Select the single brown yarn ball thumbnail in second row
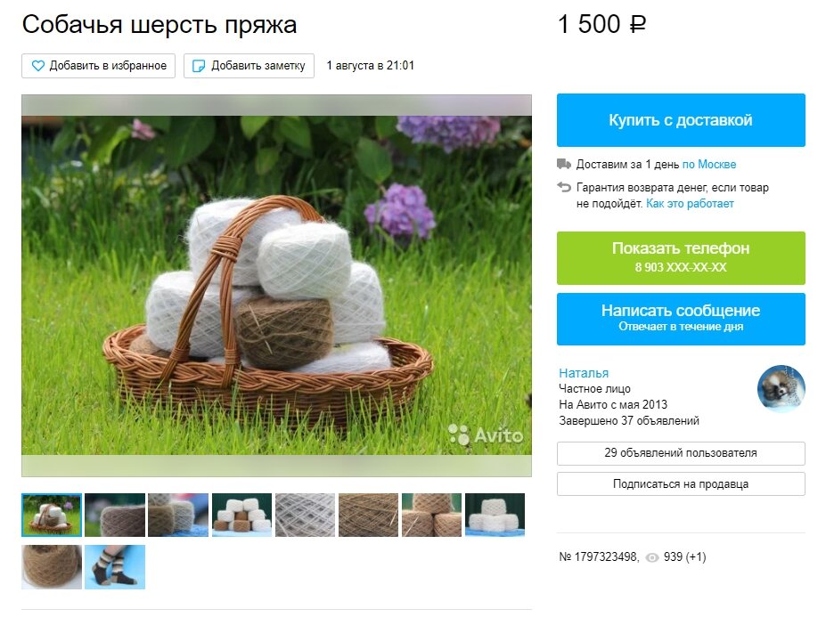This screenshot has width=826, height=617. (x=52, y=567)
